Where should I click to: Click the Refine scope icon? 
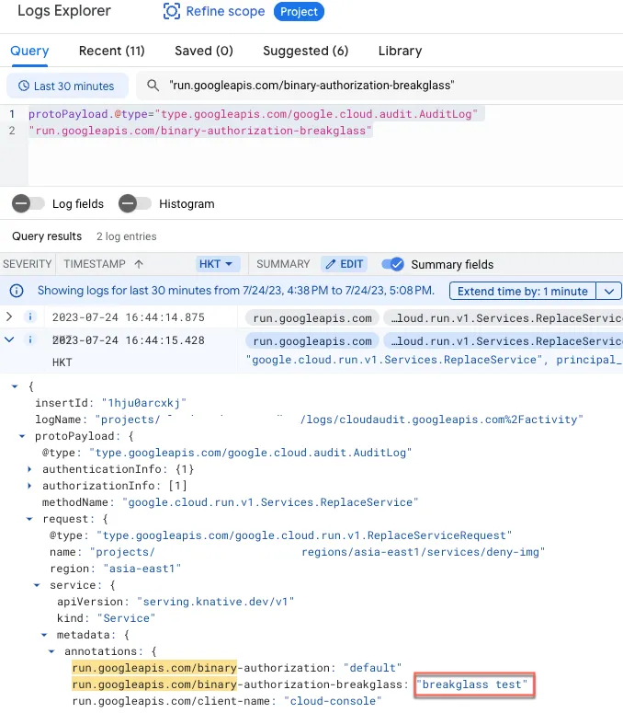click(172, 11)
